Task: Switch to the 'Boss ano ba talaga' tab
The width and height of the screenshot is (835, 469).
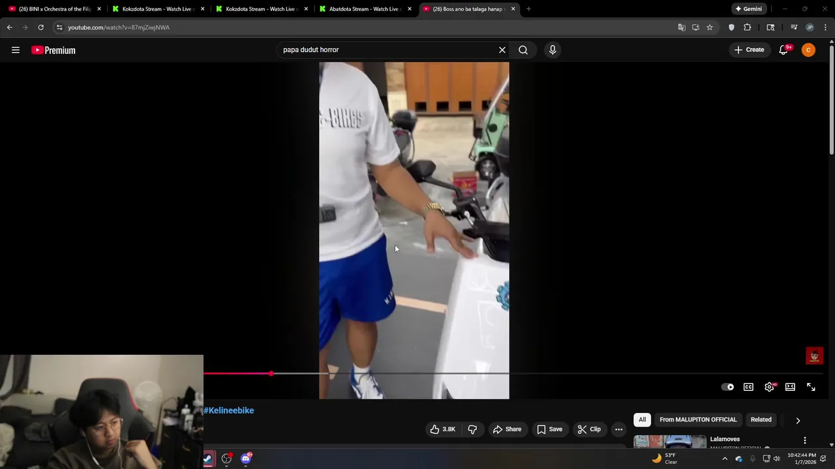Action: coord(468,9)
